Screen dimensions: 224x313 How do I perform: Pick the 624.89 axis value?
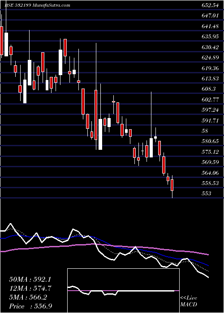pyautogui.click(x=210, y=58)
